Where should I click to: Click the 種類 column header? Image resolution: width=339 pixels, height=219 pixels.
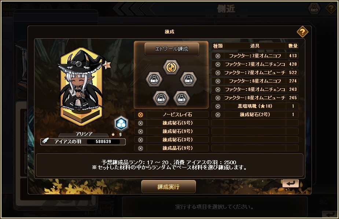point(218,46)
